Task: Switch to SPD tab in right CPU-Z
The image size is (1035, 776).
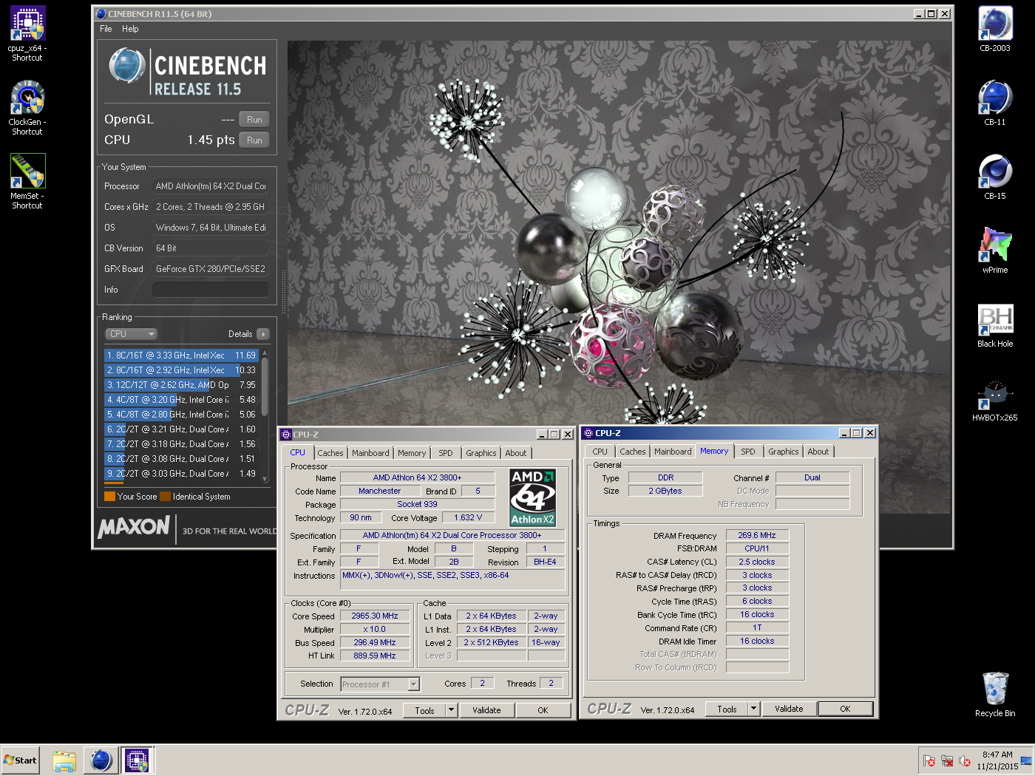Action: pyautogui.click(x=748, y=452)
